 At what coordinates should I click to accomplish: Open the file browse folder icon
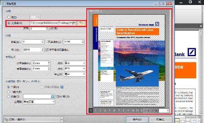(81, 23)
